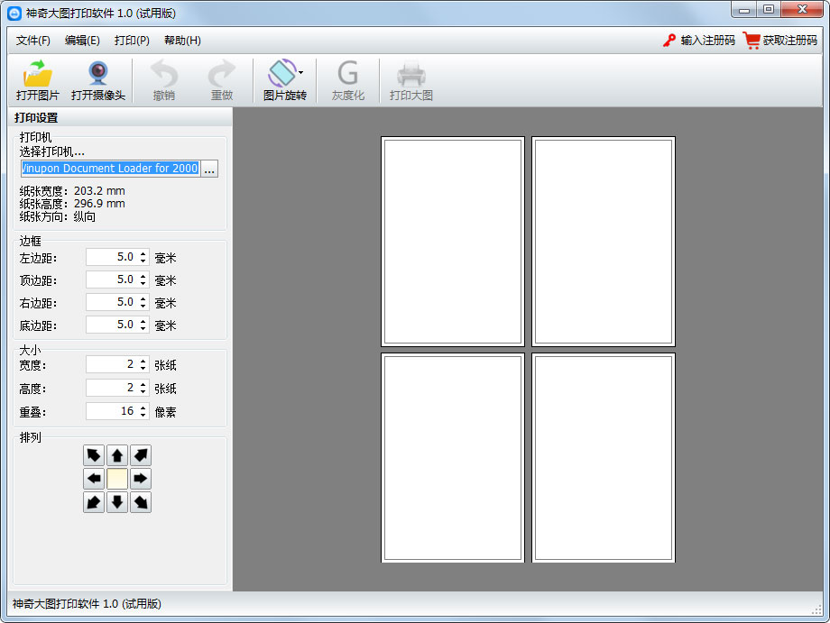Screen dimensions: 830x623
Task: Expand the Image Rotate dropdown arrow
Action: [301, 72]
